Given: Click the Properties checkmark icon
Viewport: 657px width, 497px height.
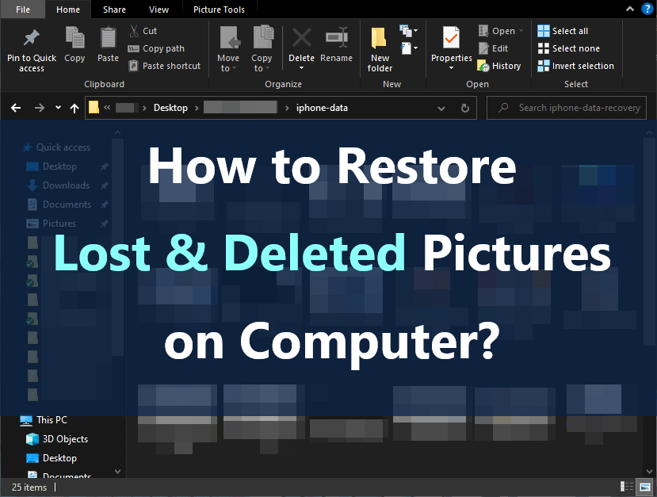Looking at the screenshot, I should 451,38.
